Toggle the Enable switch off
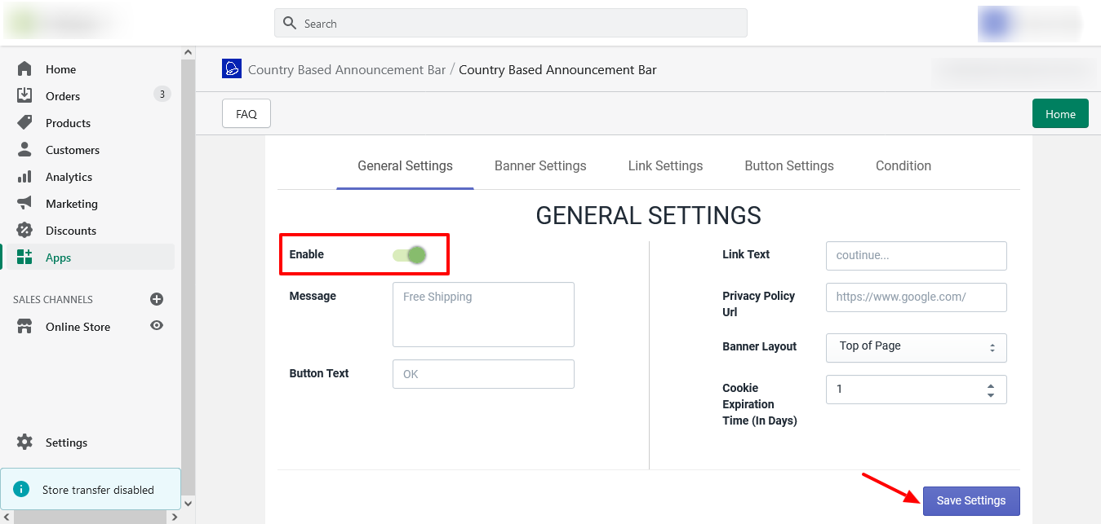 411,255
